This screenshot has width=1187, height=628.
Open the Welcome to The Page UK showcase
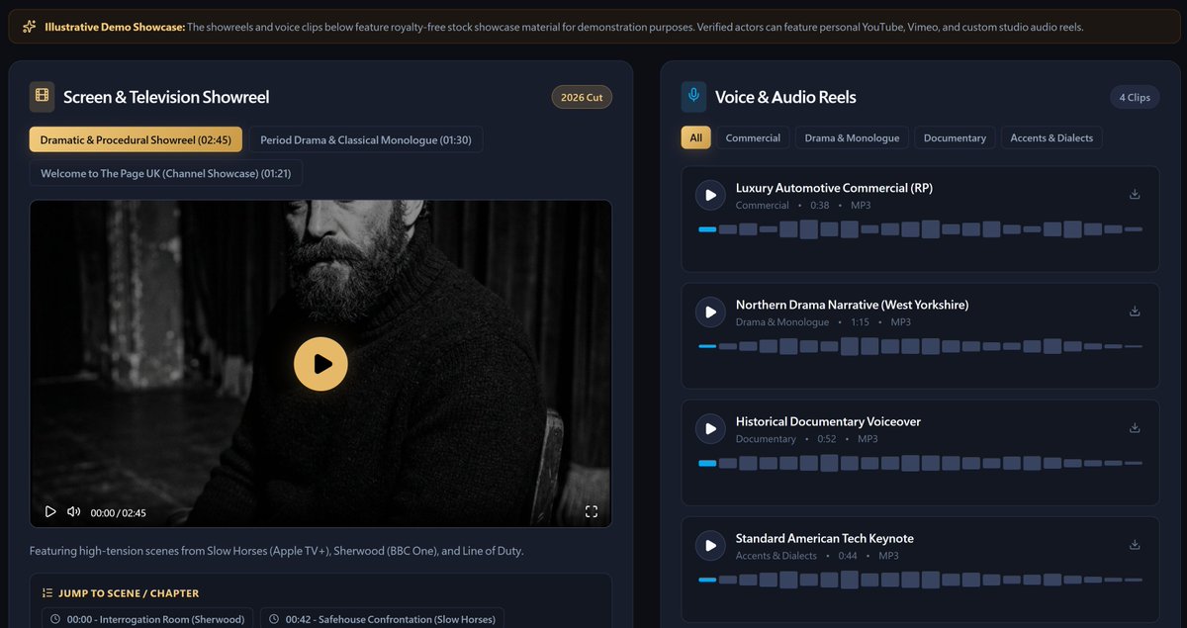pyautogui.click(x=165, y=173)
